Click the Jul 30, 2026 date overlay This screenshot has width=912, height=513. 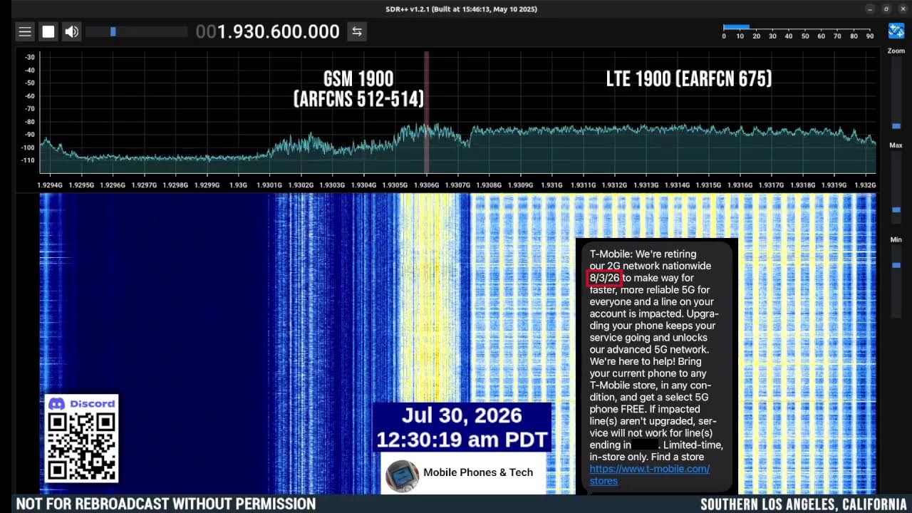coord(462,415)
